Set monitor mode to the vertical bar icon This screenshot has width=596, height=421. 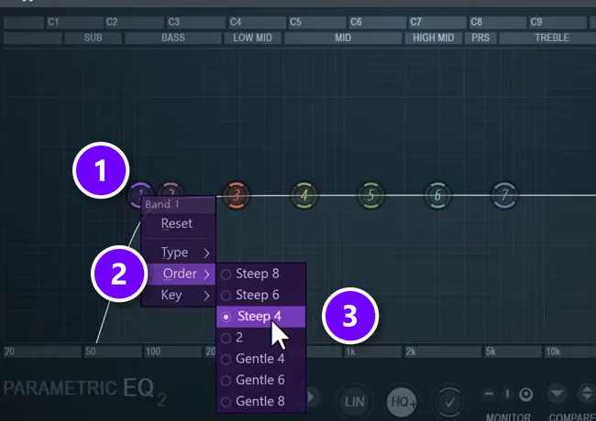[507, 394]
